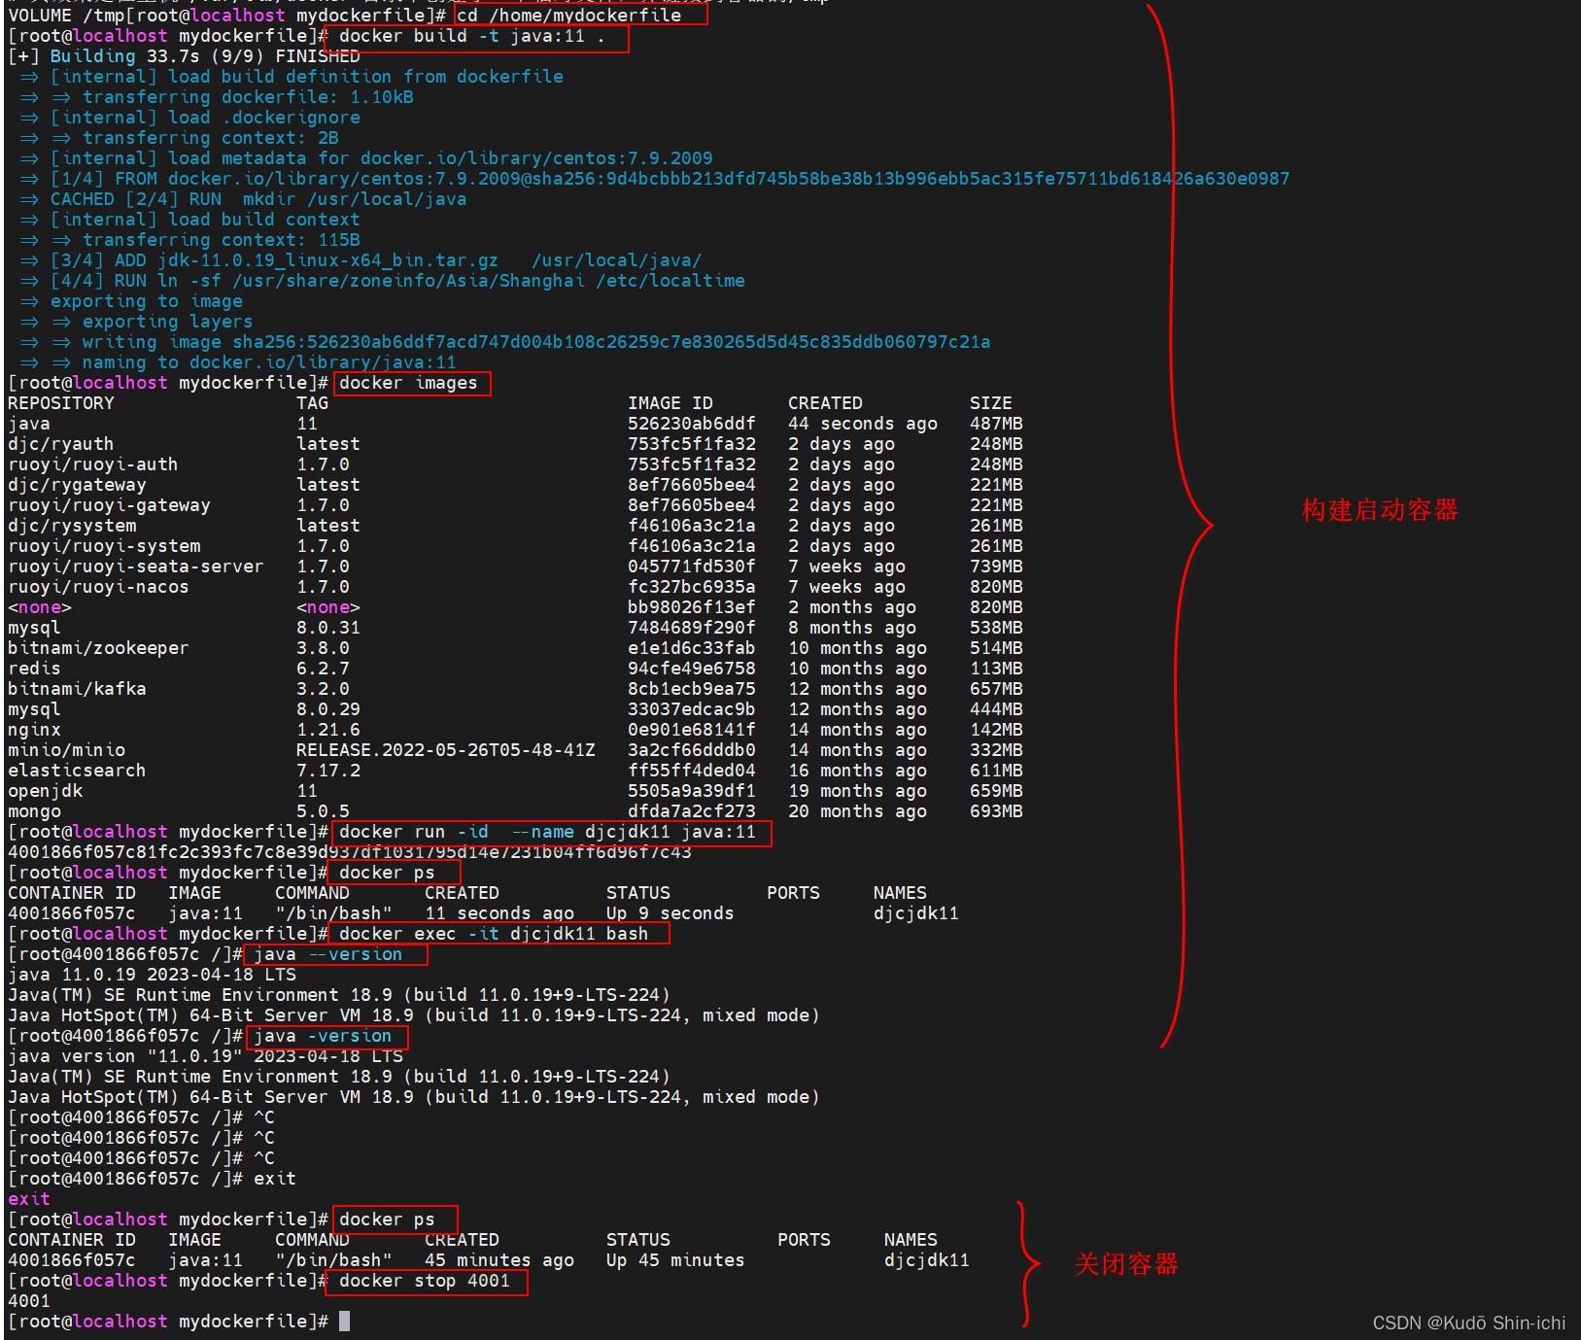Click the 'redis' repository name
The height and width of the screenshot is (1340, 1581).
(x=34, y=669)
